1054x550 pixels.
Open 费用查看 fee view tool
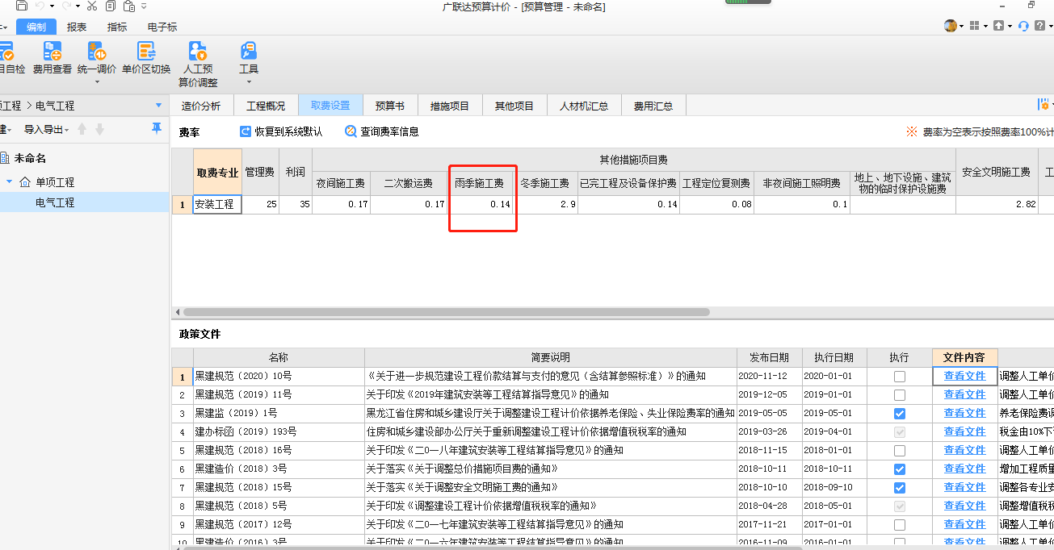click(x=52, y=59)
